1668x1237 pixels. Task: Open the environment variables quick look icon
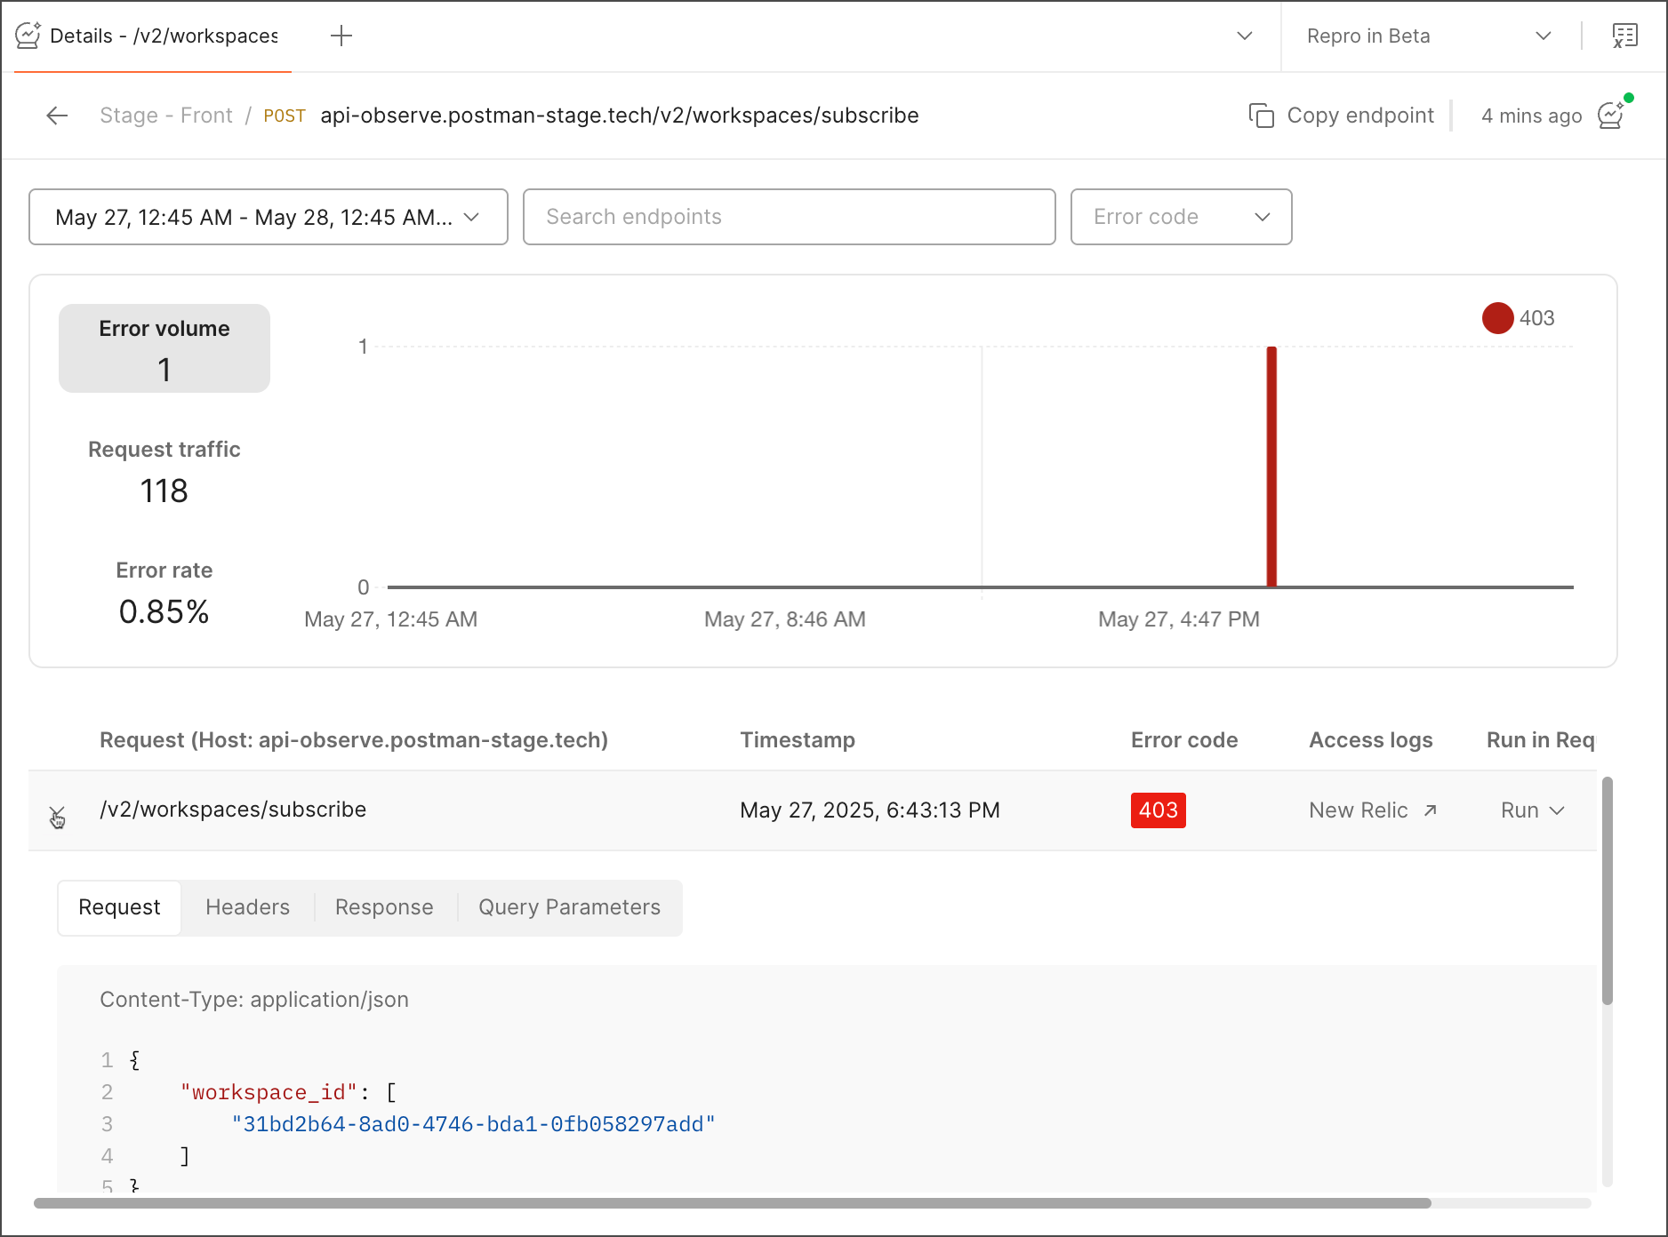tap(1624, 36)
